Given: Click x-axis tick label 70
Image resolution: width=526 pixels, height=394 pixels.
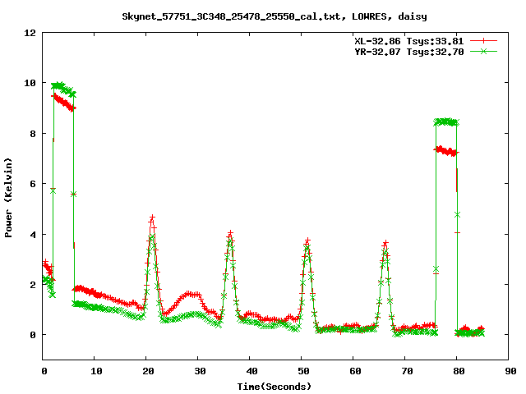Looking at the screenshot, I should (x=407, y=371).
